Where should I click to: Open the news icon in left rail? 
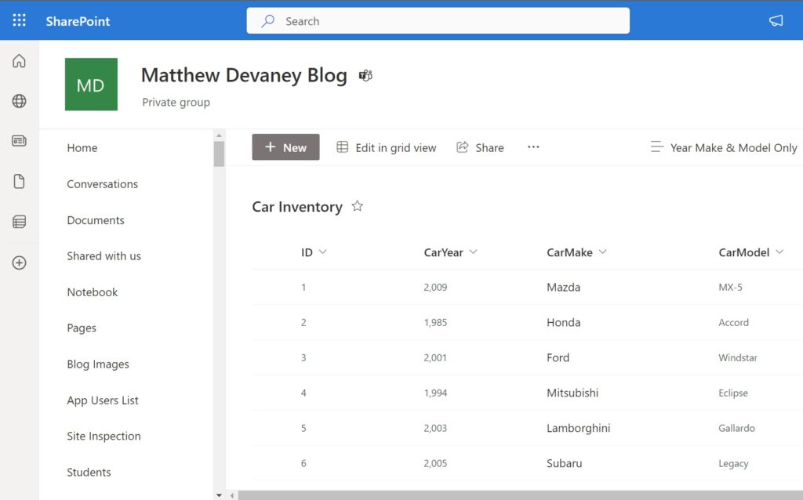pyautogui.click(x=19, y=141)
